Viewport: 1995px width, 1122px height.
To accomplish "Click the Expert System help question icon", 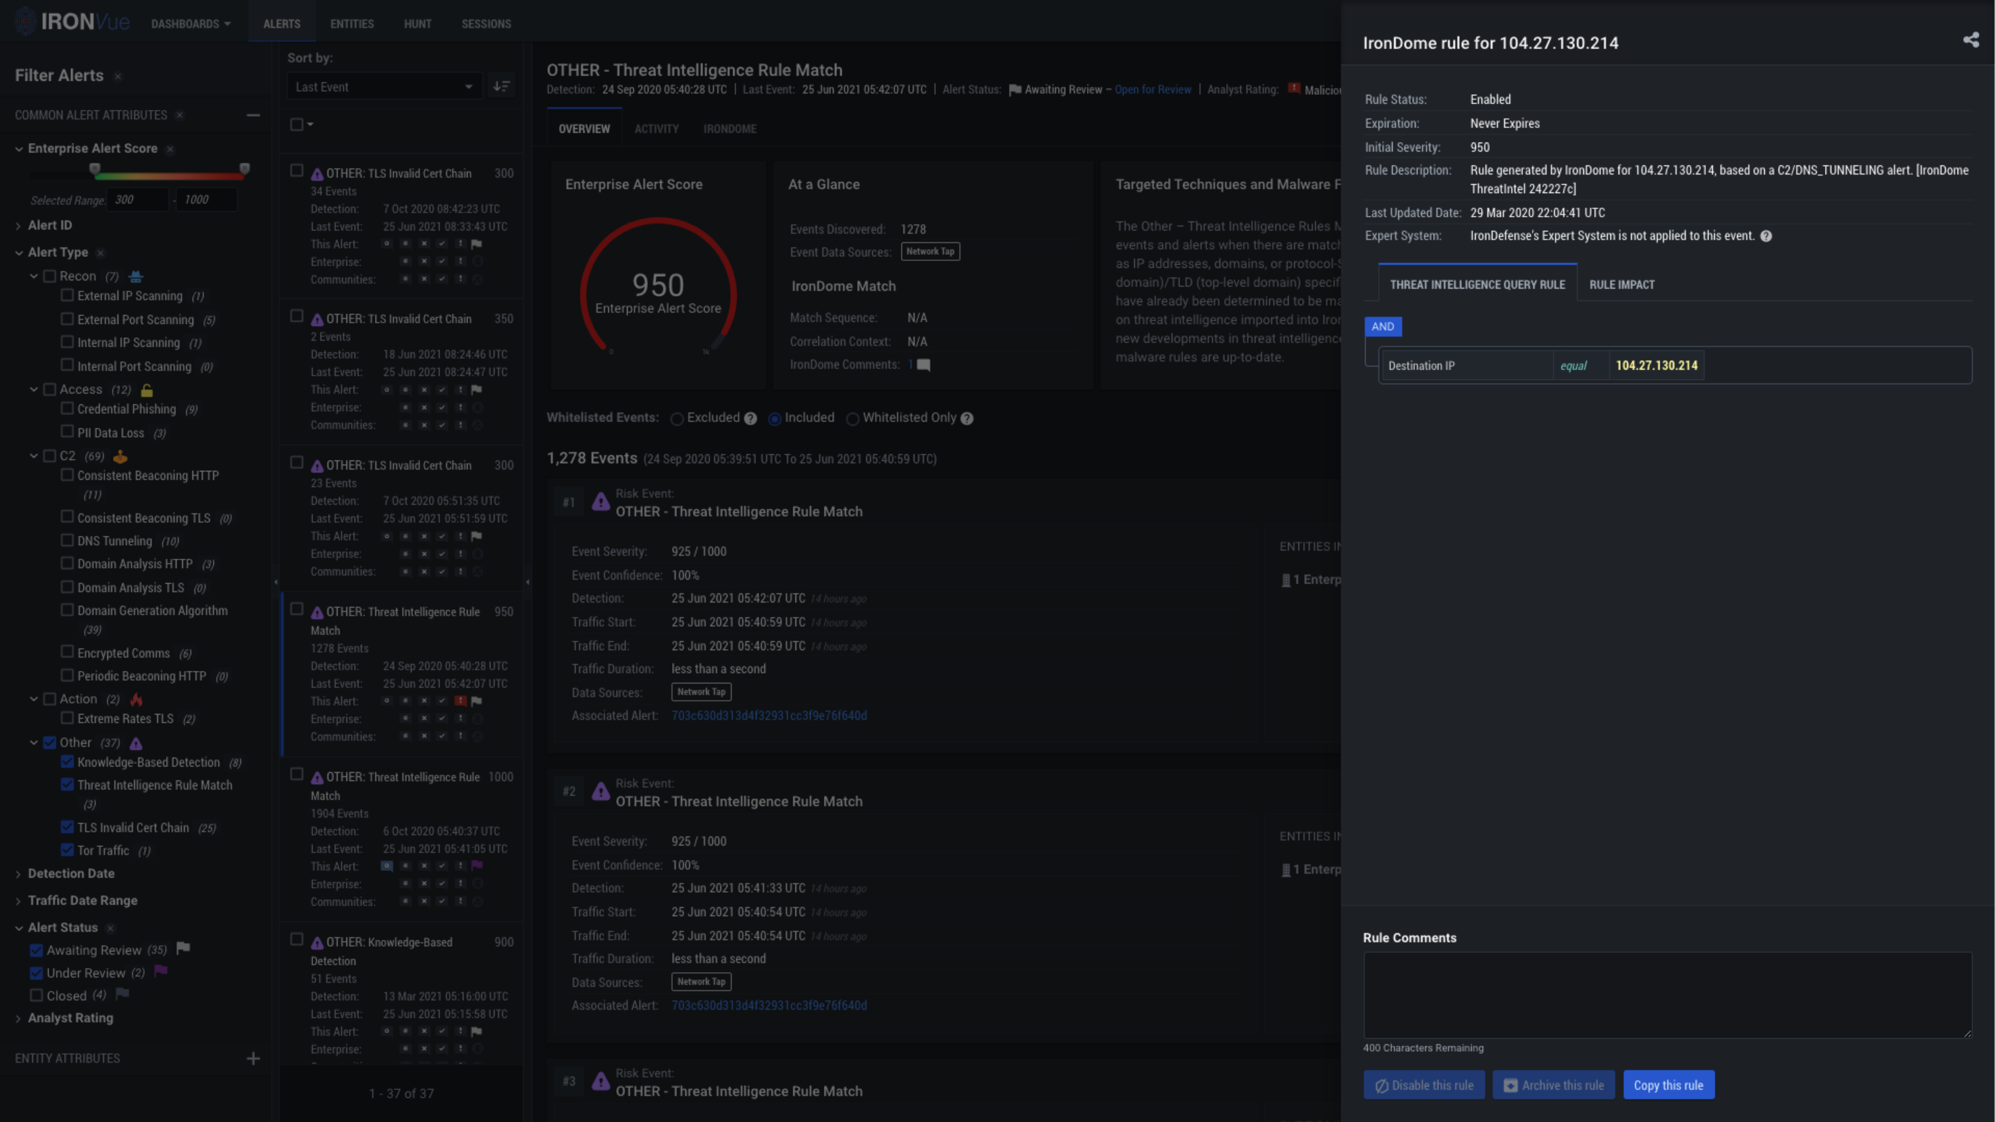I will [x=1766, y=237].
